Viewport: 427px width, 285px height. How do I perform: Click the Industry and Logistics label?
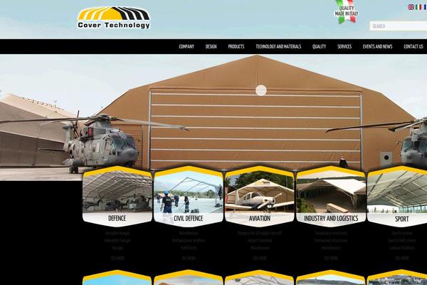pyautogui.click(x=331, y=219)
